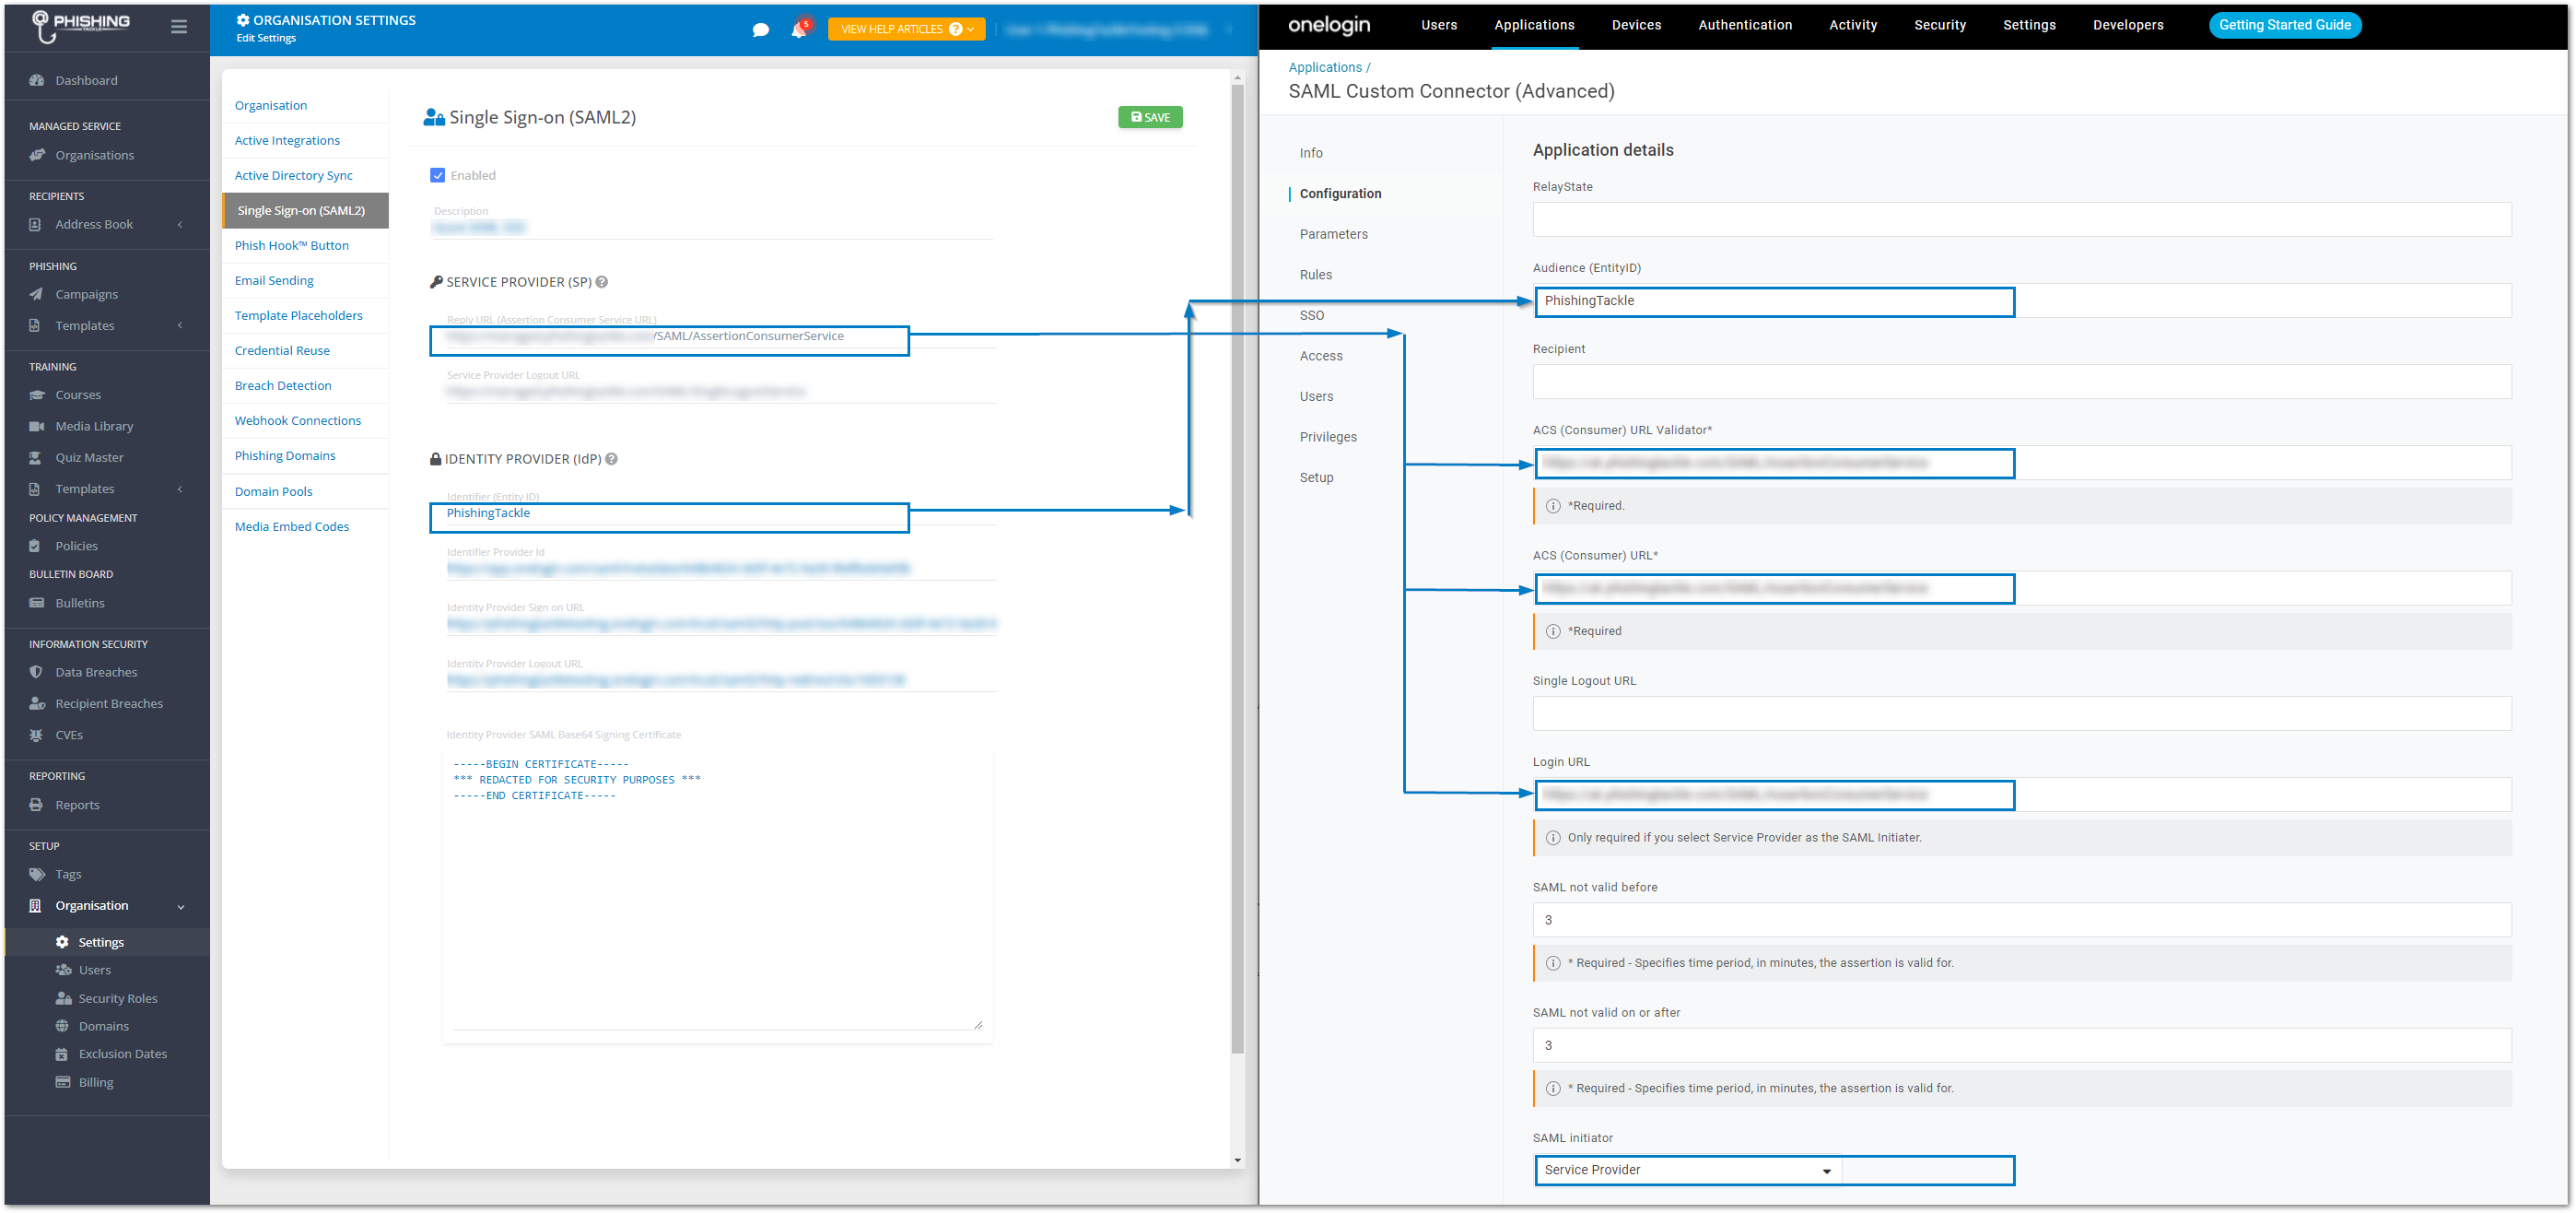
Task: Click the Recipient Breaches user icon
Action: coord(37,703)
